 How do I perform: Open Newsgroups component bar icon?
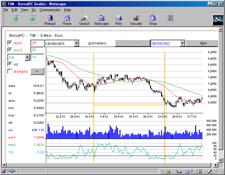click(189, 171)
